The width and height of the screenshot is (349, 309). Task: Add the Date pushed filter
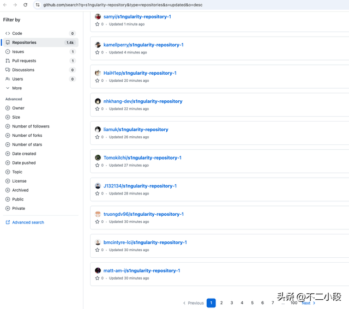tap(21, 163)
